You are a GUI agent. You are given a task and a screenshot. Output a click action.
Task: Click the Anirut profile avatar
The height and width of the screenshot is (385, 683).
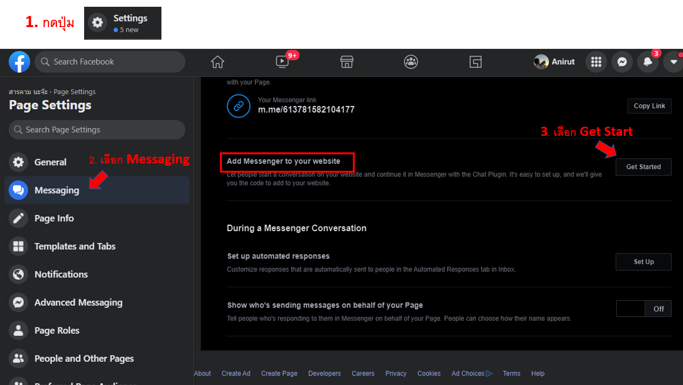(541, 62)
